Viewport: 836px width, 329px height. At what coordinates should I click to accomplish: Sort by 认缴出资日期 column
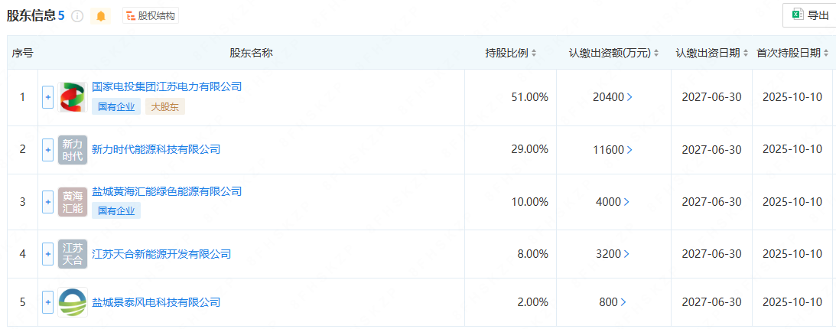[711, 53]
